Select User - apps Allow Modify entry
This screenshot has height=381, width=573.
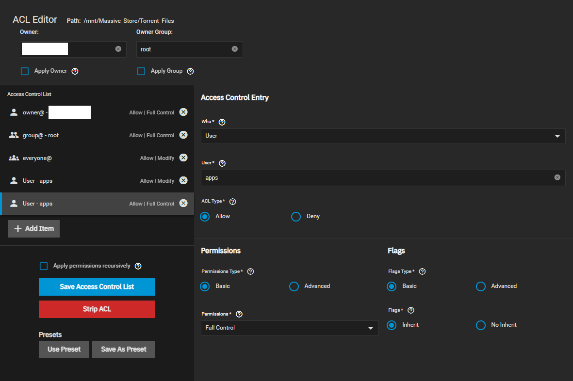pyautogui.click(x=97, y=181)
